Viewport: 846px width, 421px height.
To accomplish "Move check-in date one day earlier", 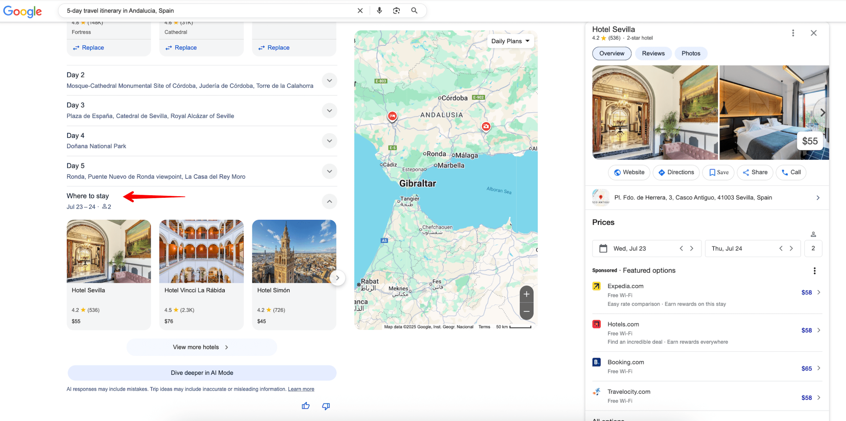I will (x=681, y=248).
